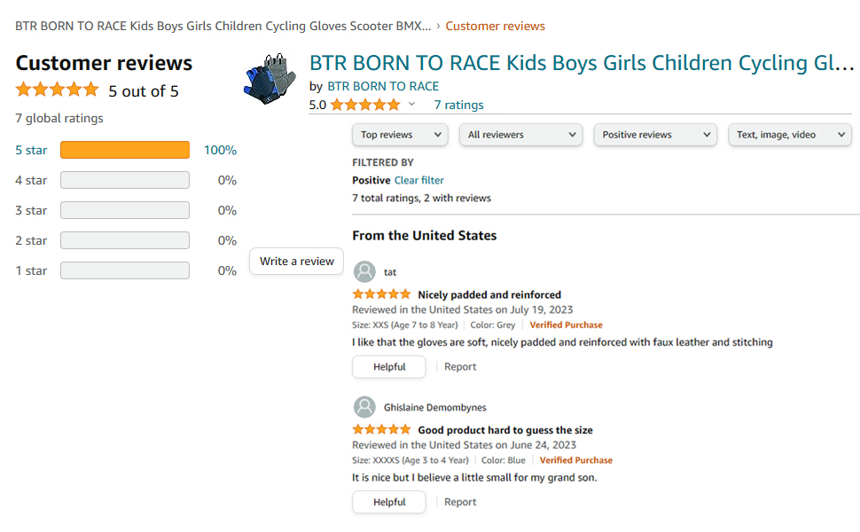Screen dimensions: 860x532
Task: Select the 5 star rating bar
Action: click(125, 151)
